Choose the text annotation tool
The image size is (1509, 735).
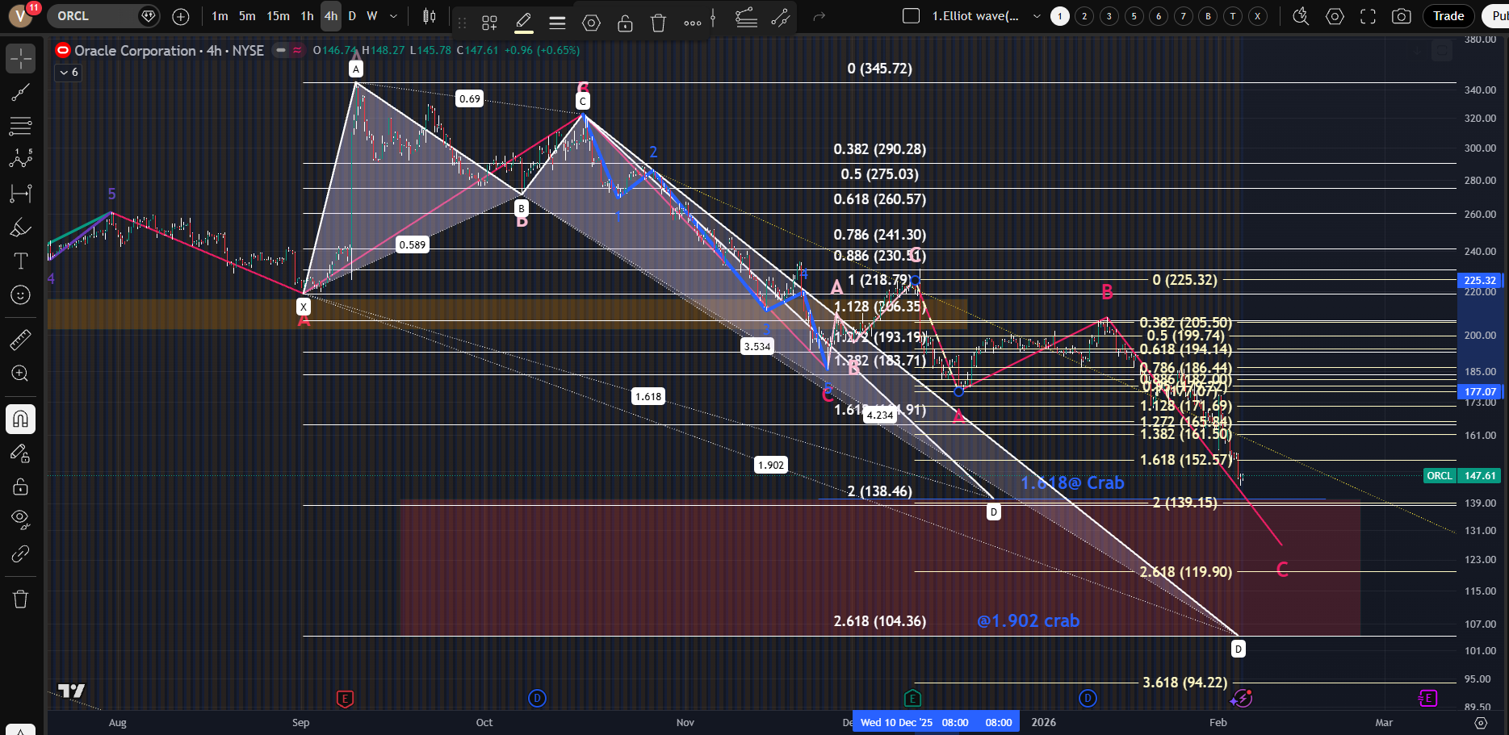point(20,261)
